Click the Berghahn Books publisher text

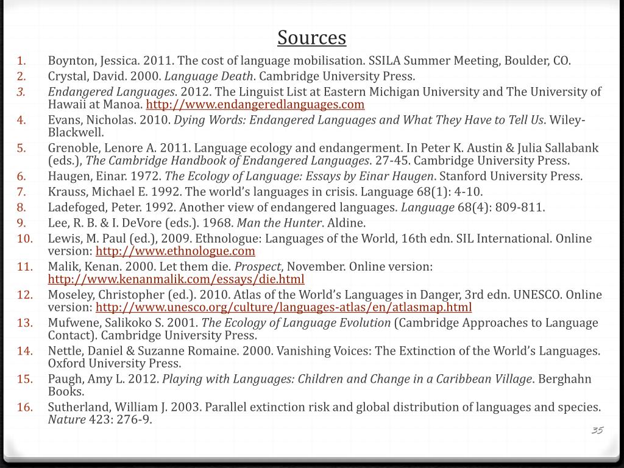click(x=319, y=385)
